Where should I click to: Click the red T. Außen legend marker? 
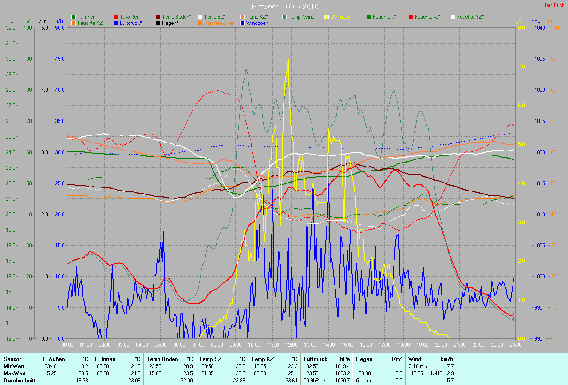[x=116, y=17]
